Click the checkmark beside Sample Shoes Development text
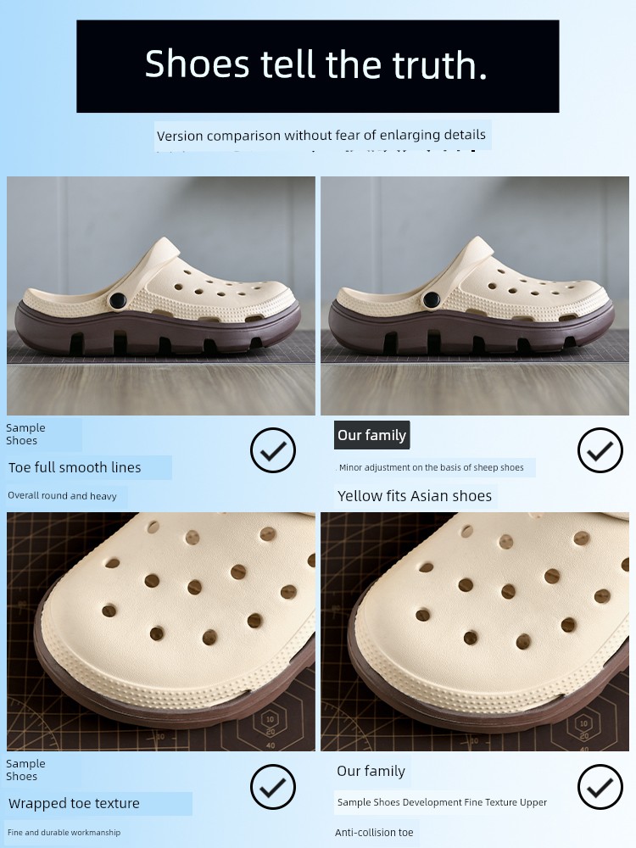 click(600, 787)
